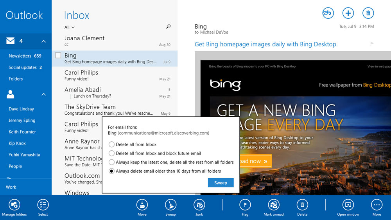This screenshot has width=391, height=220.
Task: Click the Move icon in app bar
Action: pos(142,205)
